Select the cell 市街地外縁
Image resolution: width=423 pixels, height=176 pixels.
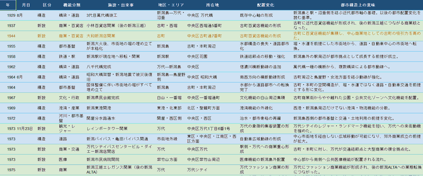[171, 139]
